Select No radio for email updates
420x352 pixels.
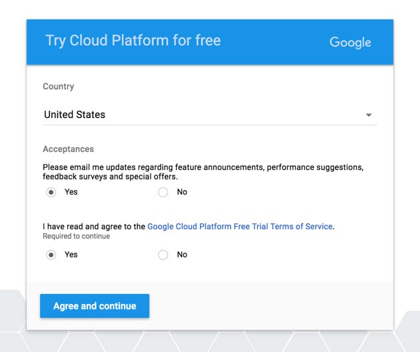(x=163, y=192)
